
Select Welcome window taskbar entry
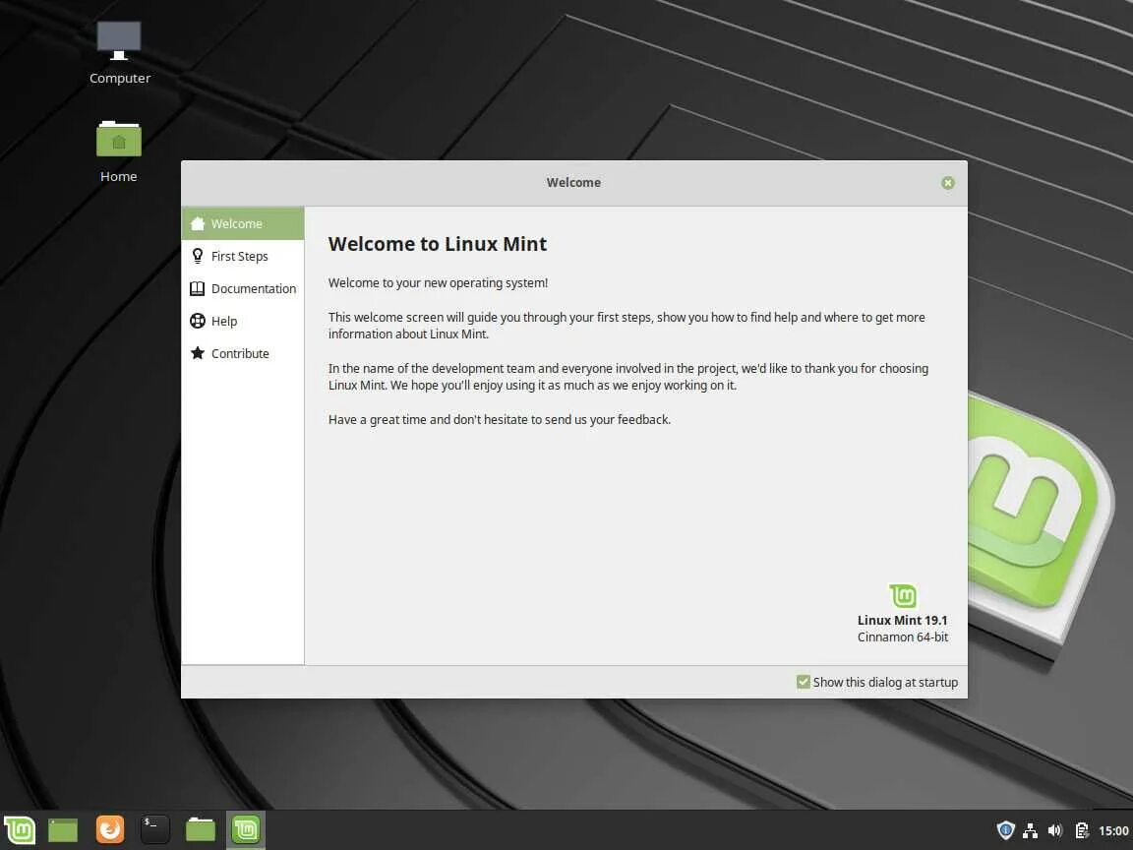pos(246,829)
